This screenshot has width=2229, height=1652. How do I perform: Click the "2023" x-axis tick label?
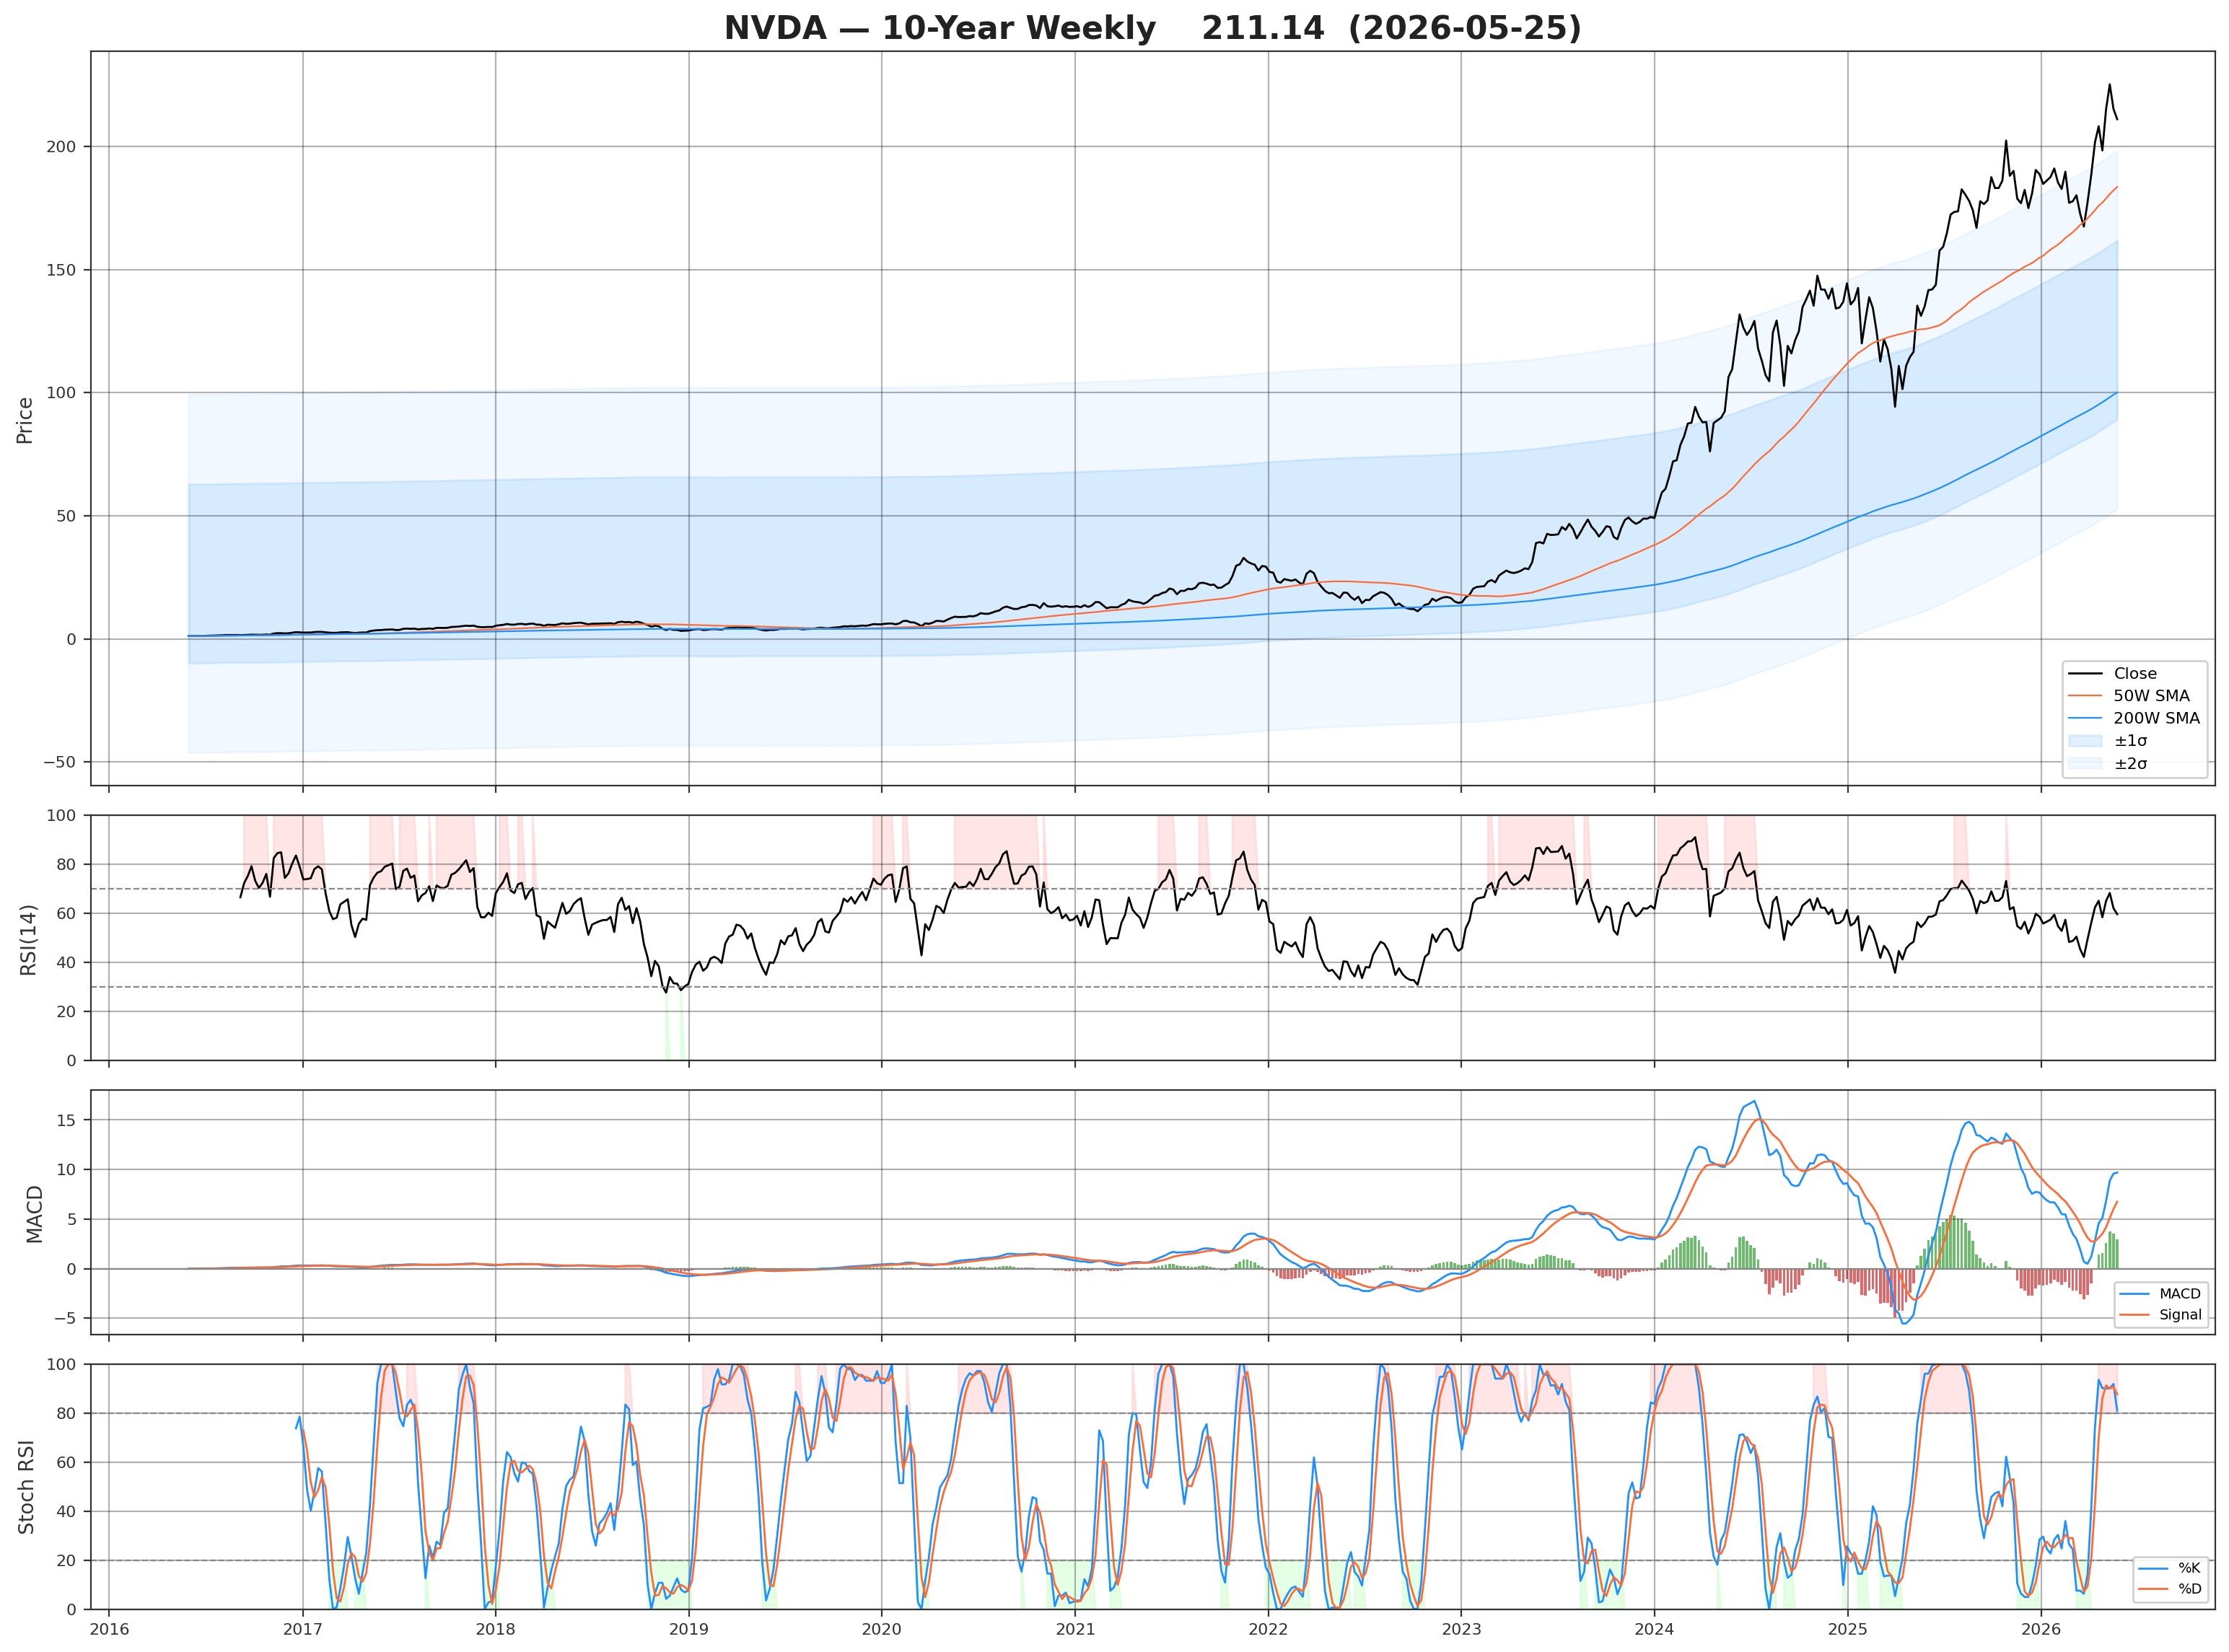pos(1461,1629)
